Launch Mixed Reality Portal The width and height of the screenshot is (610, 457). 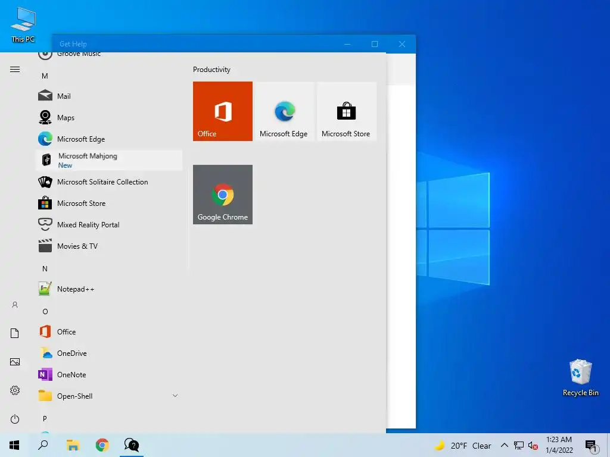coord(108,224)
